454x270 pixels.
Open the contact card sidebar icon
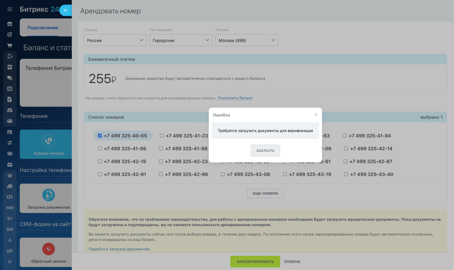pos(10,132)
